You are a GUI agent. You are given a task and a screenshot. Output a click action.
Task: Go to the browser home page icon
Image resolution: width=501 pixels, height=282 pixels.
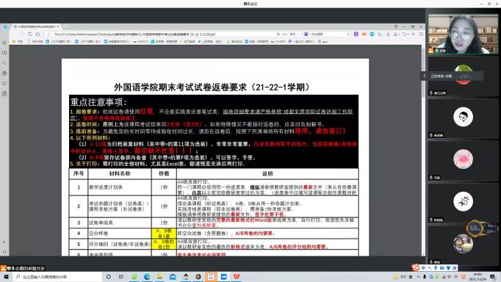click(38, 35)
